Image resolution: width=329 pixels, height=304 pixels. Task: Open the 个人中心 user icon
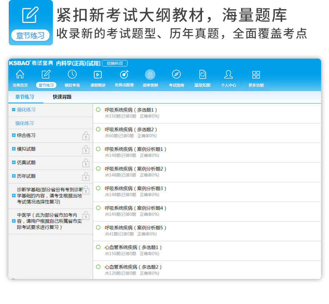click(x=228, y=74)
